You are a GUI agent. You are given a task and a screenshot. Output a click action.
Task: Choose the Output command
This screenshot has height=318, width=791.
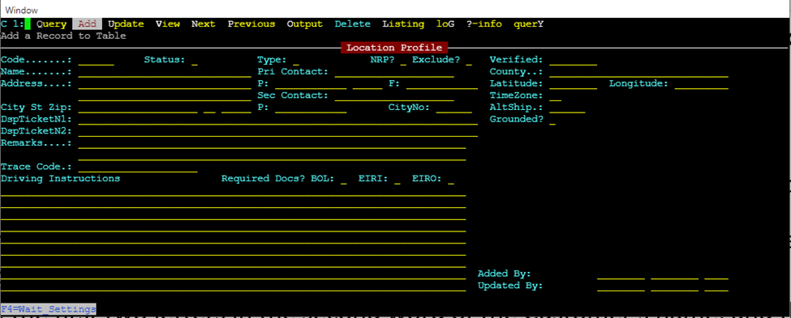[x=305, y=24]
